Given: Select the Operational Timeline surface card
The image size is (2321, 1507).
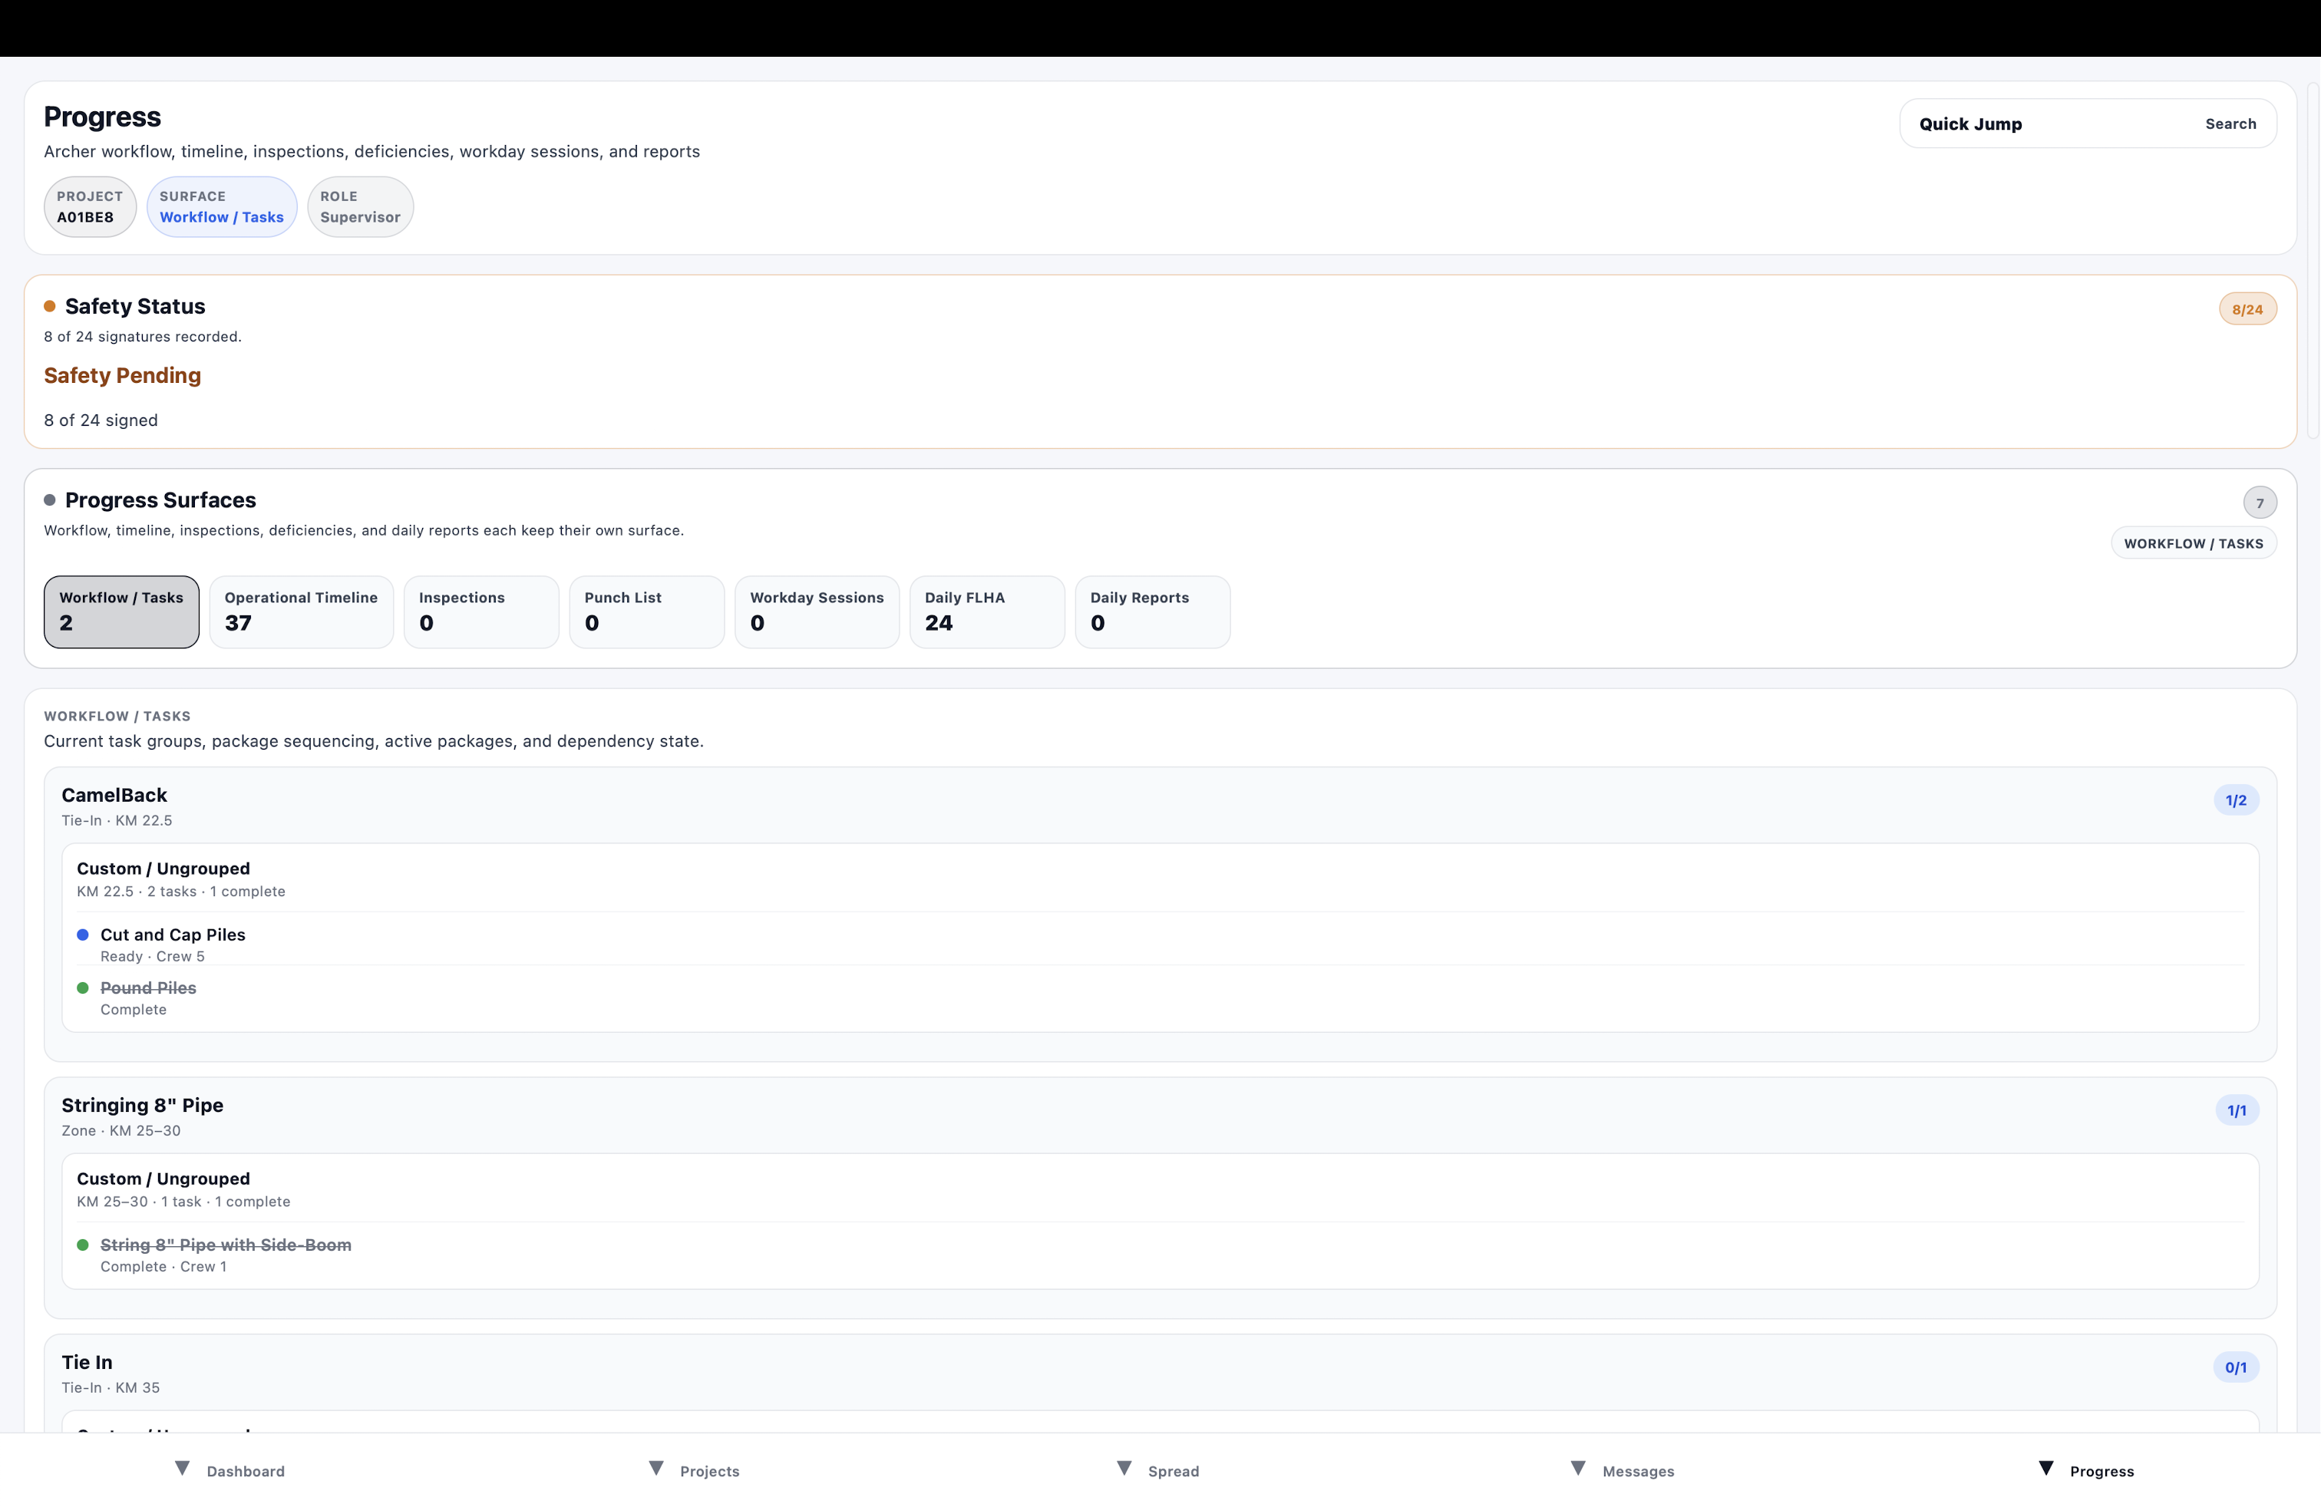Looking at the screenshot, I should click(x=302, y=612).
